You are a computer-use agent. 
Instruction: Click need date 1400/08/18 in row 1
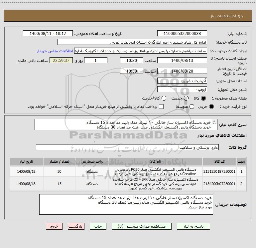pyautogui.click(x=26, y=171)
